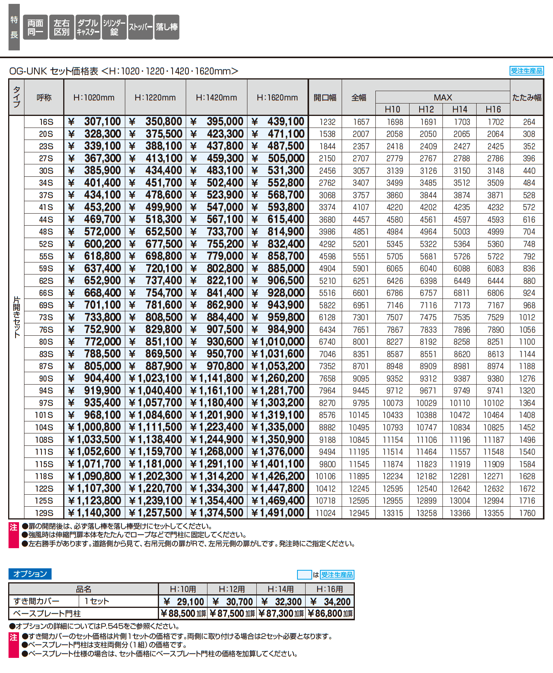Select row 16S in the 呼称 column

click(46, 122)
